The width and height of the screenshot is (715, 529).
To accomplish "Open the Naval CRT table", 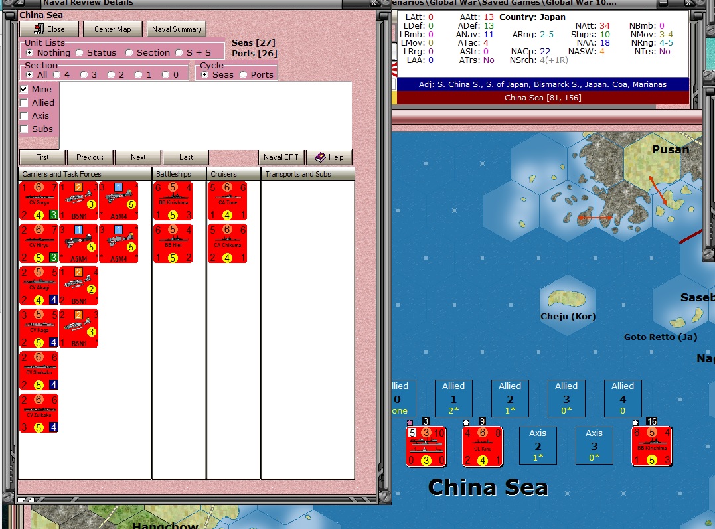I will pos(281,157).
